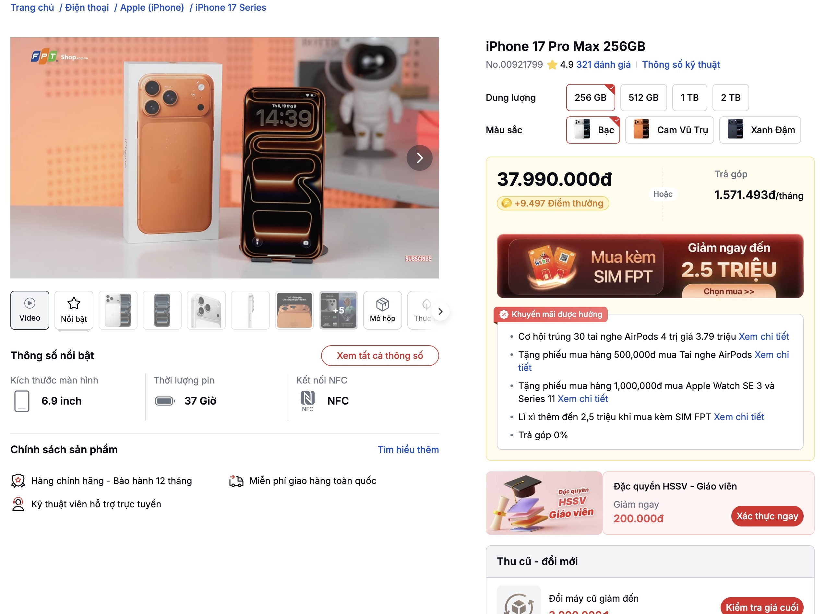
Task: Open the Nổi bật star highlights
Action: (74, 310)
